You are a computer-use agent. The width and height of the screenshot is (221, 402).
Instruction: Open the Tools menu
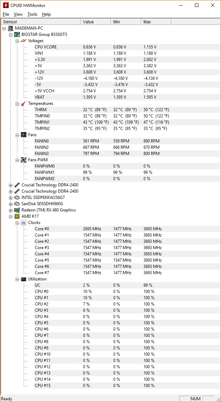click(32, 14)
